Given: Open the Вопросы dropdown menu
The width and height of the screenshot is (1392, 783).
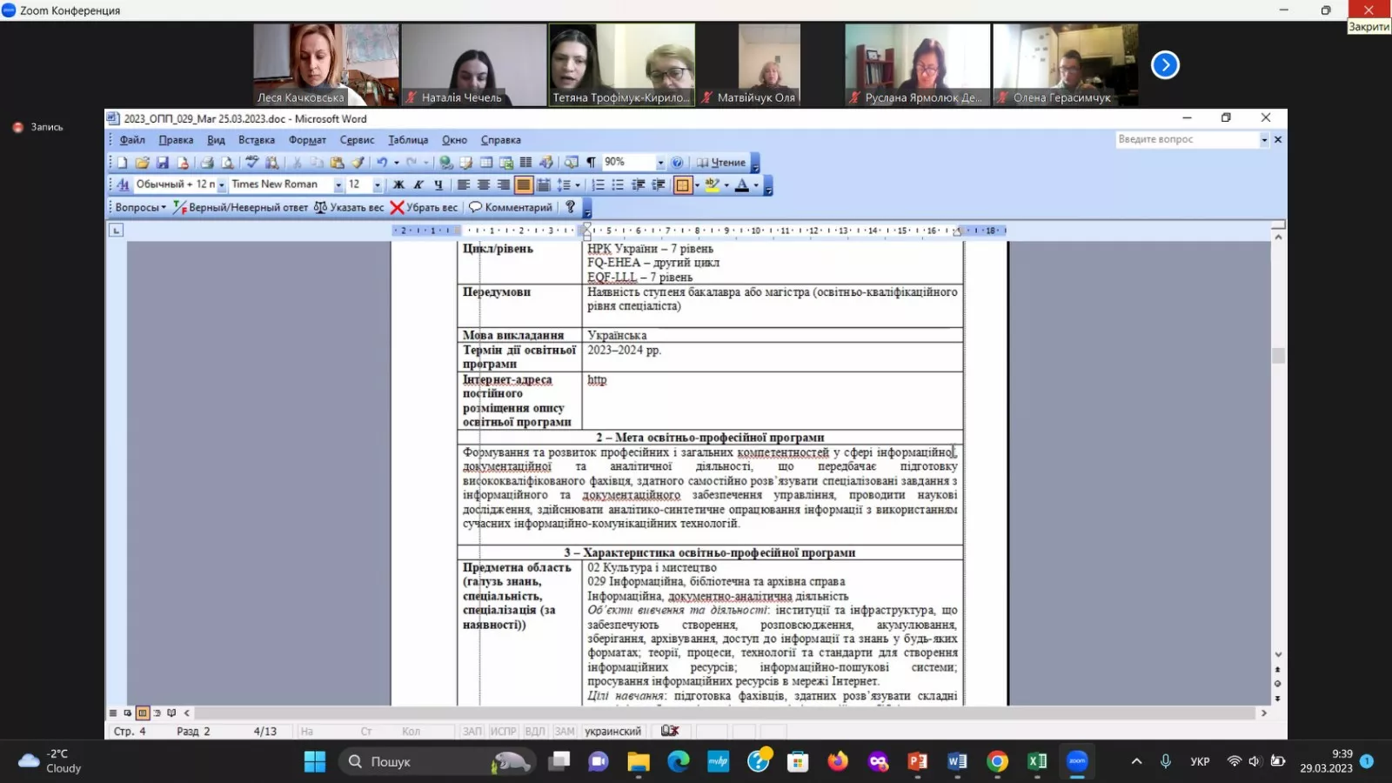Looking at the screenshot, I should click(x=140, y=208).
